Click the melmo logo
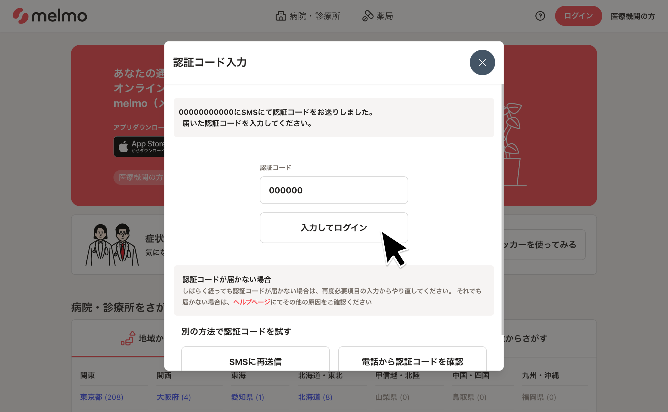This screenshot has width=668, height=412. (x=50, y=16)
